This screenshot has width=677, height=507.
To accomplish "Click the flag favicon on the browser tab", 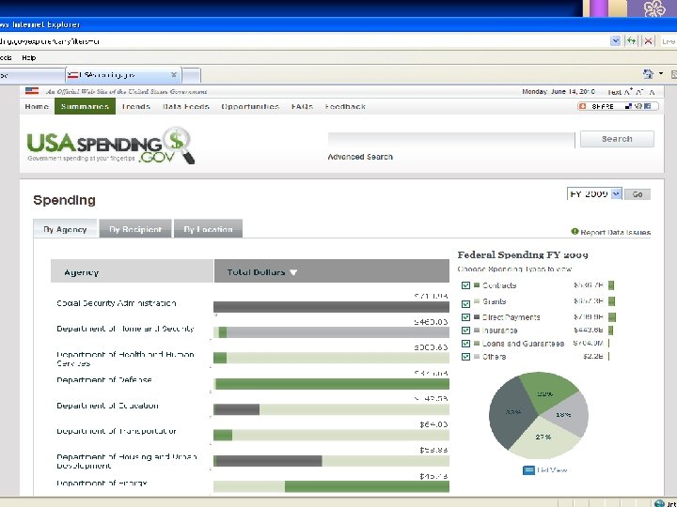I will [73, 75].
